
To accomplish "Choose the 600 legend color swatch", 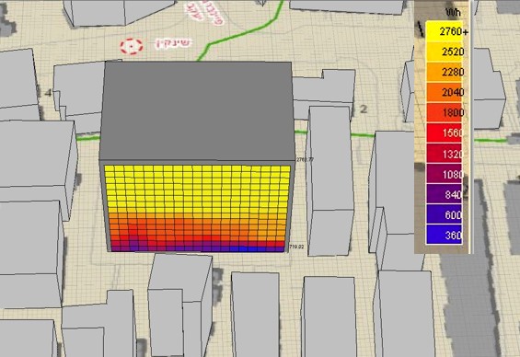I will point(444,214).
